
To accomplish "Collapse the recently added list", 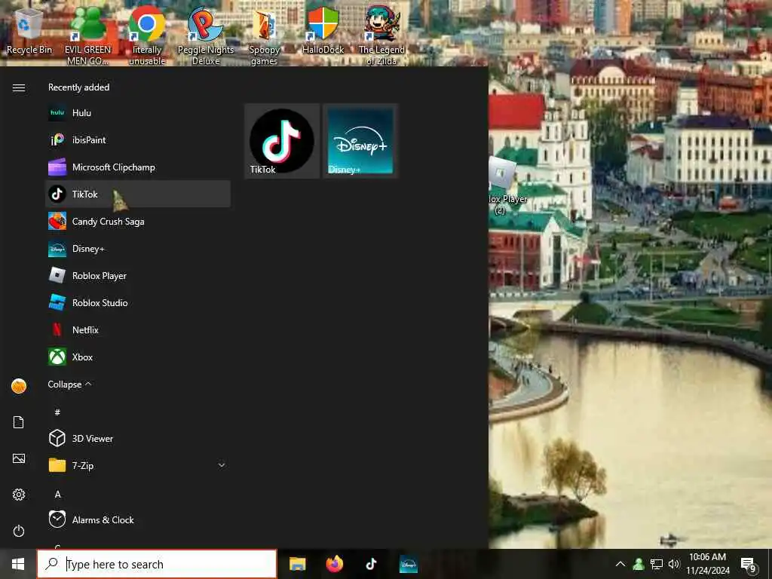I will 69,384.
